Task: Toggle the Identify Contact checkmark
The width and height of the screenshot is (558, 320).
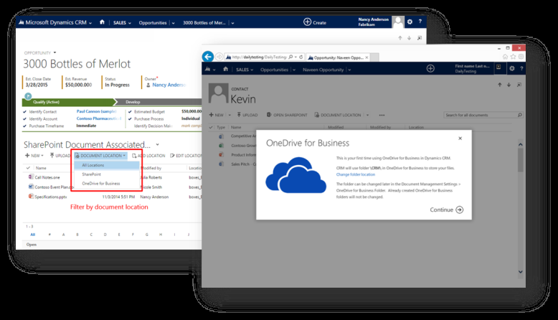Action: coord(24,112)
